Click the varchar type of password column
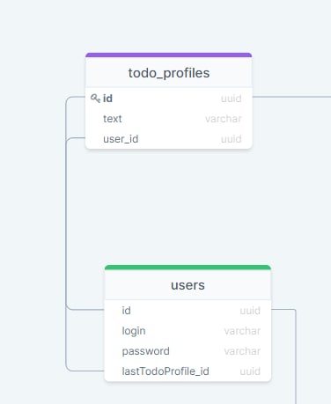331x404 pixels. 242,351
